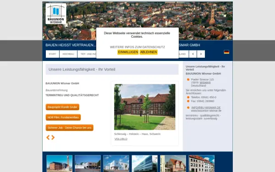
Task: Decline cookies with ABLEHNEN button
Action: pyautogui.click(x=148, y=52)
